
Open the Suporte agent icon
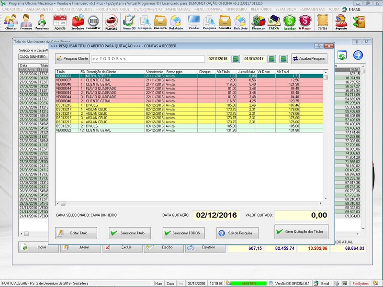[x=341, y=22]
